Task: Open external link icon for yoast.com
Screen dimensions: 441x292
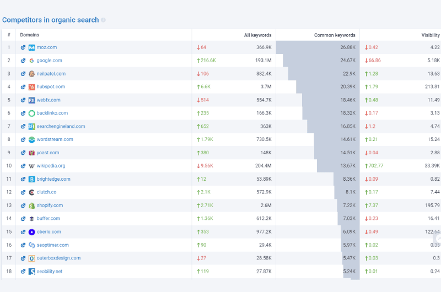Action: 23,153
